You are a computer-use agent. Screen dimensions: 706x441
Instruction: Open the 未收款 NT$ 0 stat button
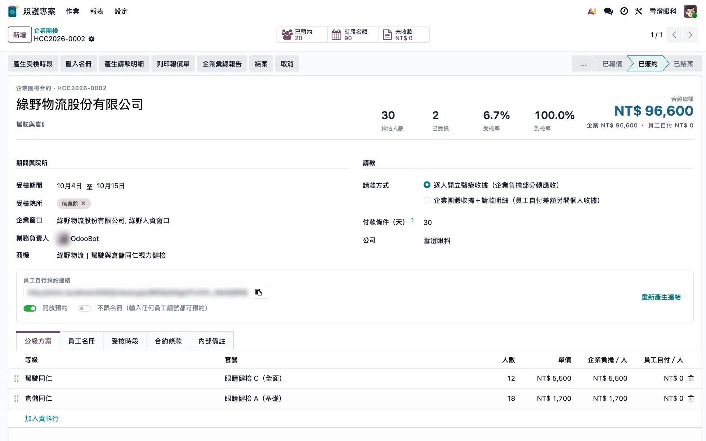(404, 35)
